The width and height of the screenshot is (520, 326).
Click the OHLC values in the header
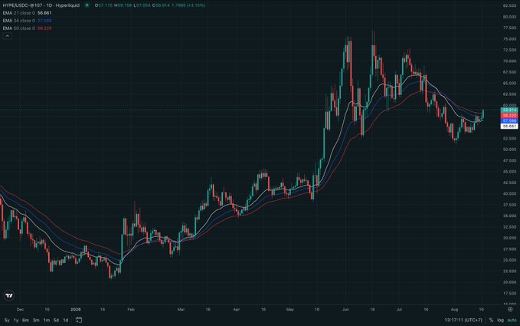(150, 5)
